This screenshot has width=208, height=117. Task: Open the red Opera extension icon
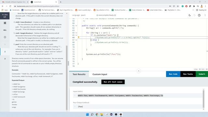(186, 6)
